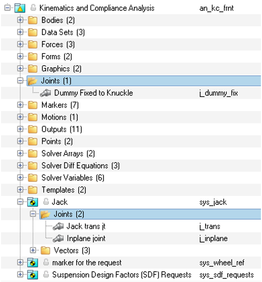Click the j_dummy_fix variable name
Image resolution: width=262 pixels, height=282 pixels.
tap(219, 93)
